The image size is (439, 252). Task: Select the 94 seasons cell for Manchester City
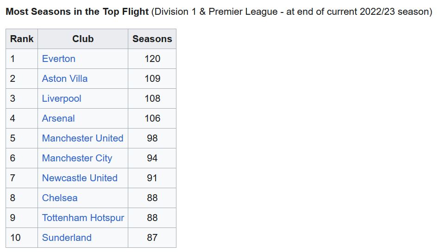152,158
